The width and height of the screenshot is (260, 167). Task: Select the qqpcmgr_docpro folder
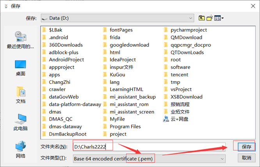click(187, 45)
